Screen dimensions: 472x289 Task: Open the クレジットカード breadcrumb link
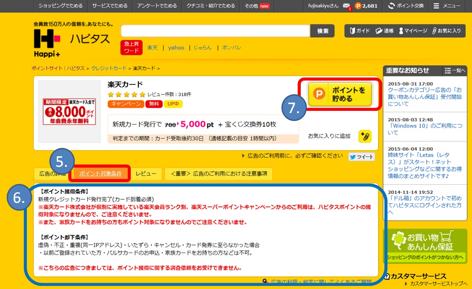pos(109,68)
